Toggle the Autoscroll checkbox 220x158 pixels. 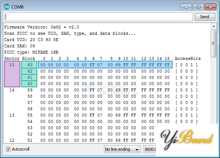pyautogui.click(x=8, y=149)
